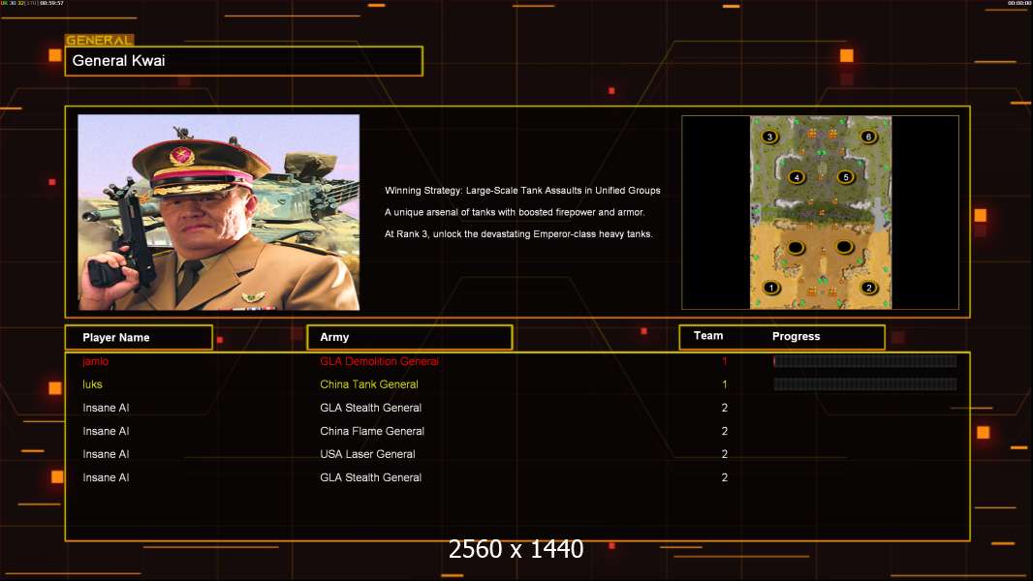Click luks's loading progress bar

(865, 384)
